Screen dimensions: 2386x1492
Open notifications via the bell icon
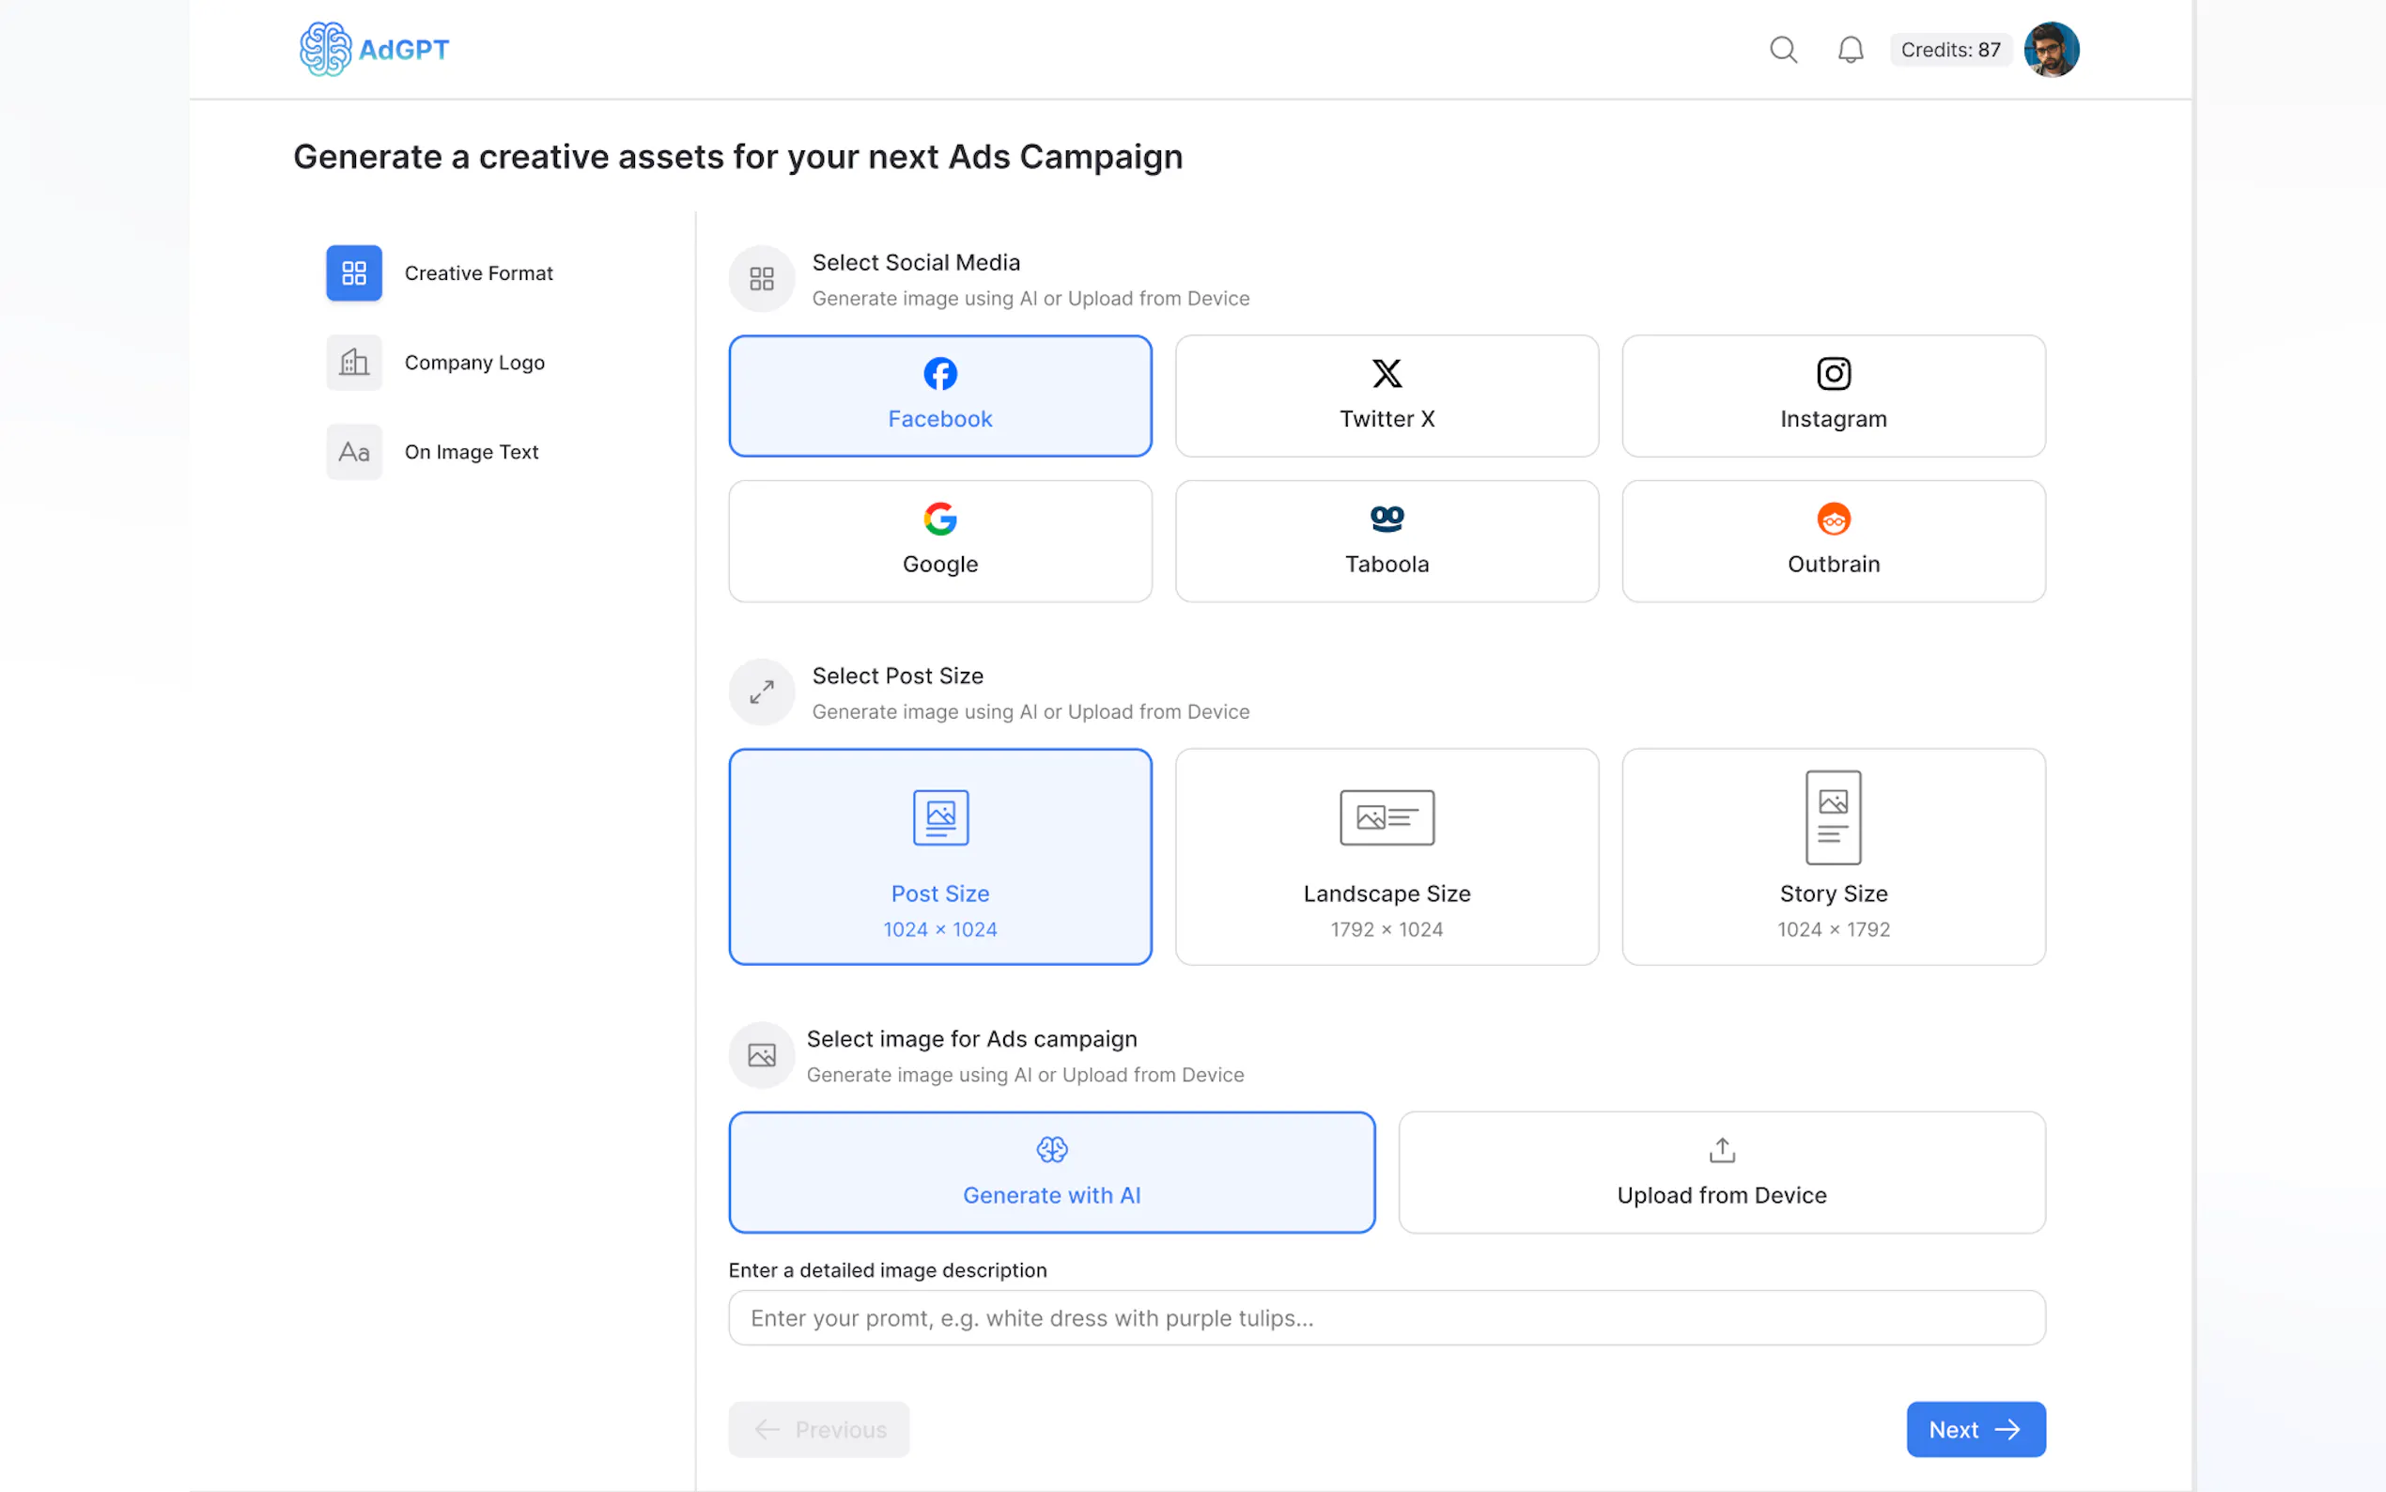(1850, 50)
